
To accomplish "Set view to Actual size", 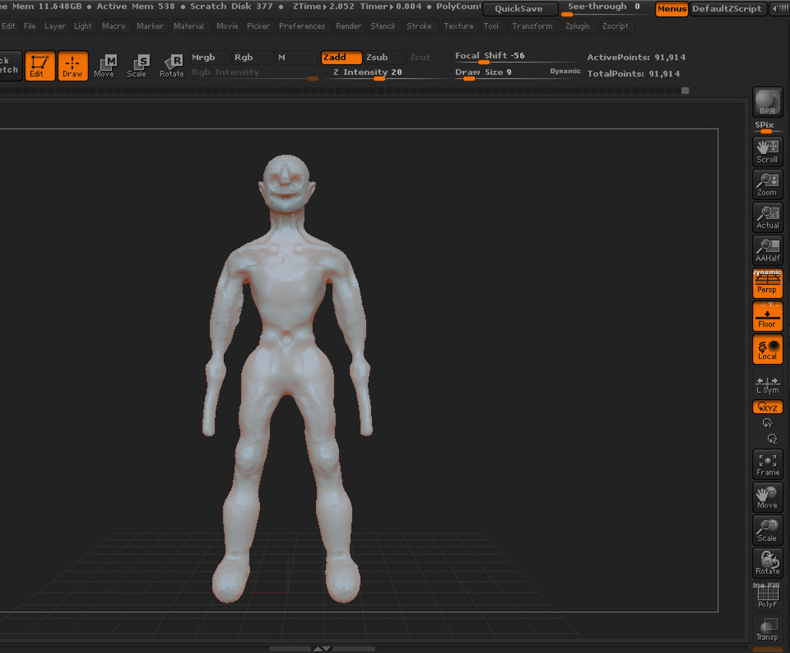I will [x=767, y=217].
